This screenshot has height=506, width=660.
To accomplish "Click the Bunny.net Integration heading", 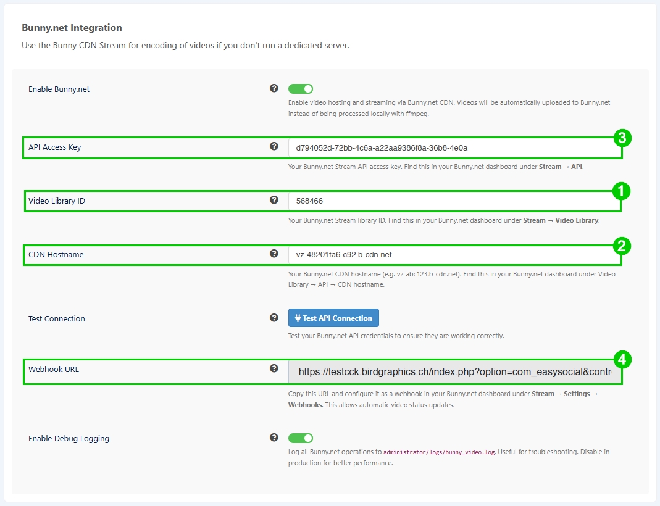I will 72,28.
